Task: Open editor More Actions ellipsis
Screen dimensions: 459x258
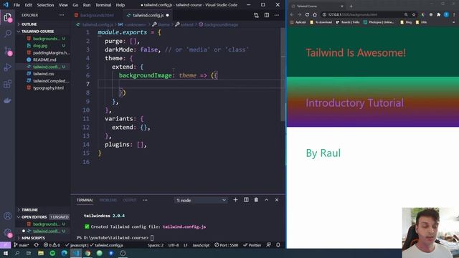Action: tap(277, 15)
